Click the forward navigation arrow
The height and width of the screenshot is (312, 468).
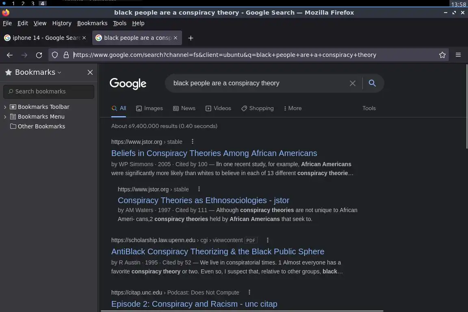(x=24, y=55)
